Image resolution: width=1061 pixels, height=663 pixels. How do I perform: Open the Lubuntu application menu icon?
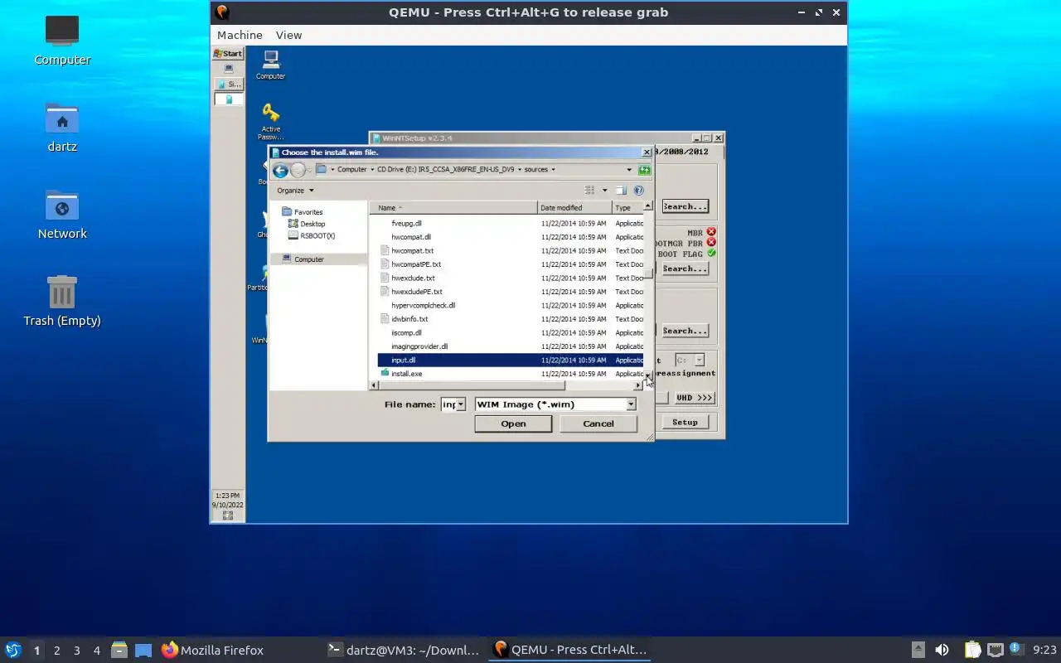12,650
